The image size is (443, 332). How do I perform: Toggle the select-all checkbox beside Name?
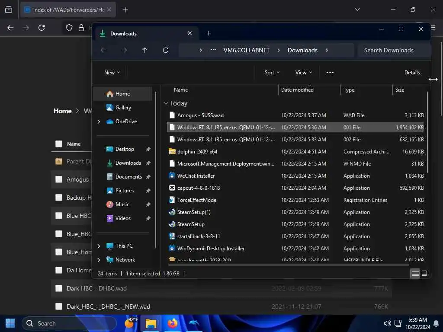tap(59, 144)
